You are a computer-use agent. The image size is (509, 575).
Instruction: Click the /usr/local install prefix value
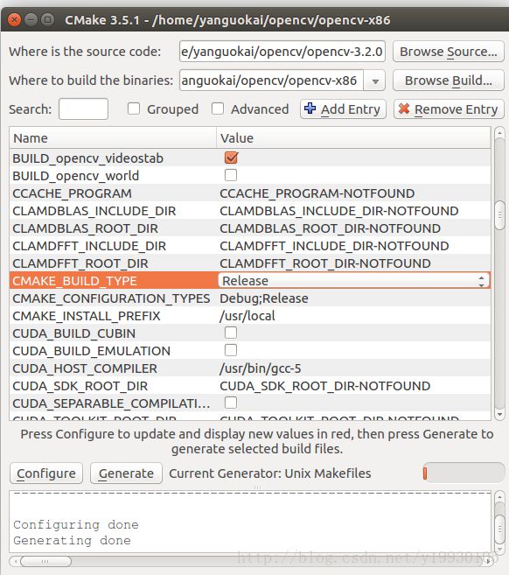pos(248,316)
